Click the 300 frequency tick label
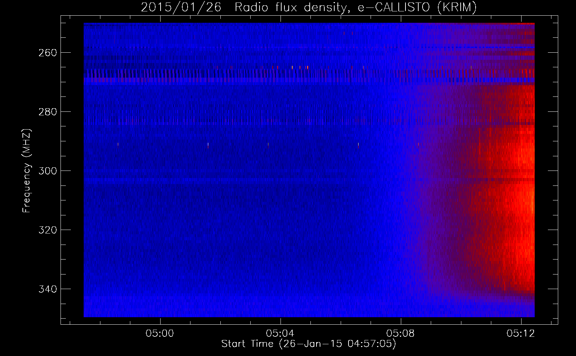This screenshot has width=576, height=356. click(48, 171)
